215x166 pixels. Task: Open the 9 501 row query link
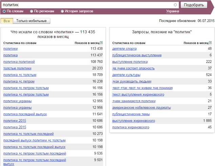tap(35, 162)
